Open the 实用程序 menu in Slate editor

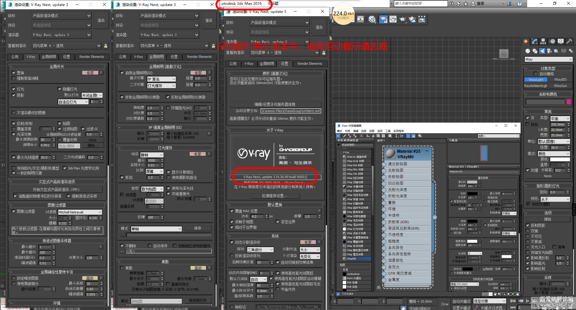click(x=399, y=131)
